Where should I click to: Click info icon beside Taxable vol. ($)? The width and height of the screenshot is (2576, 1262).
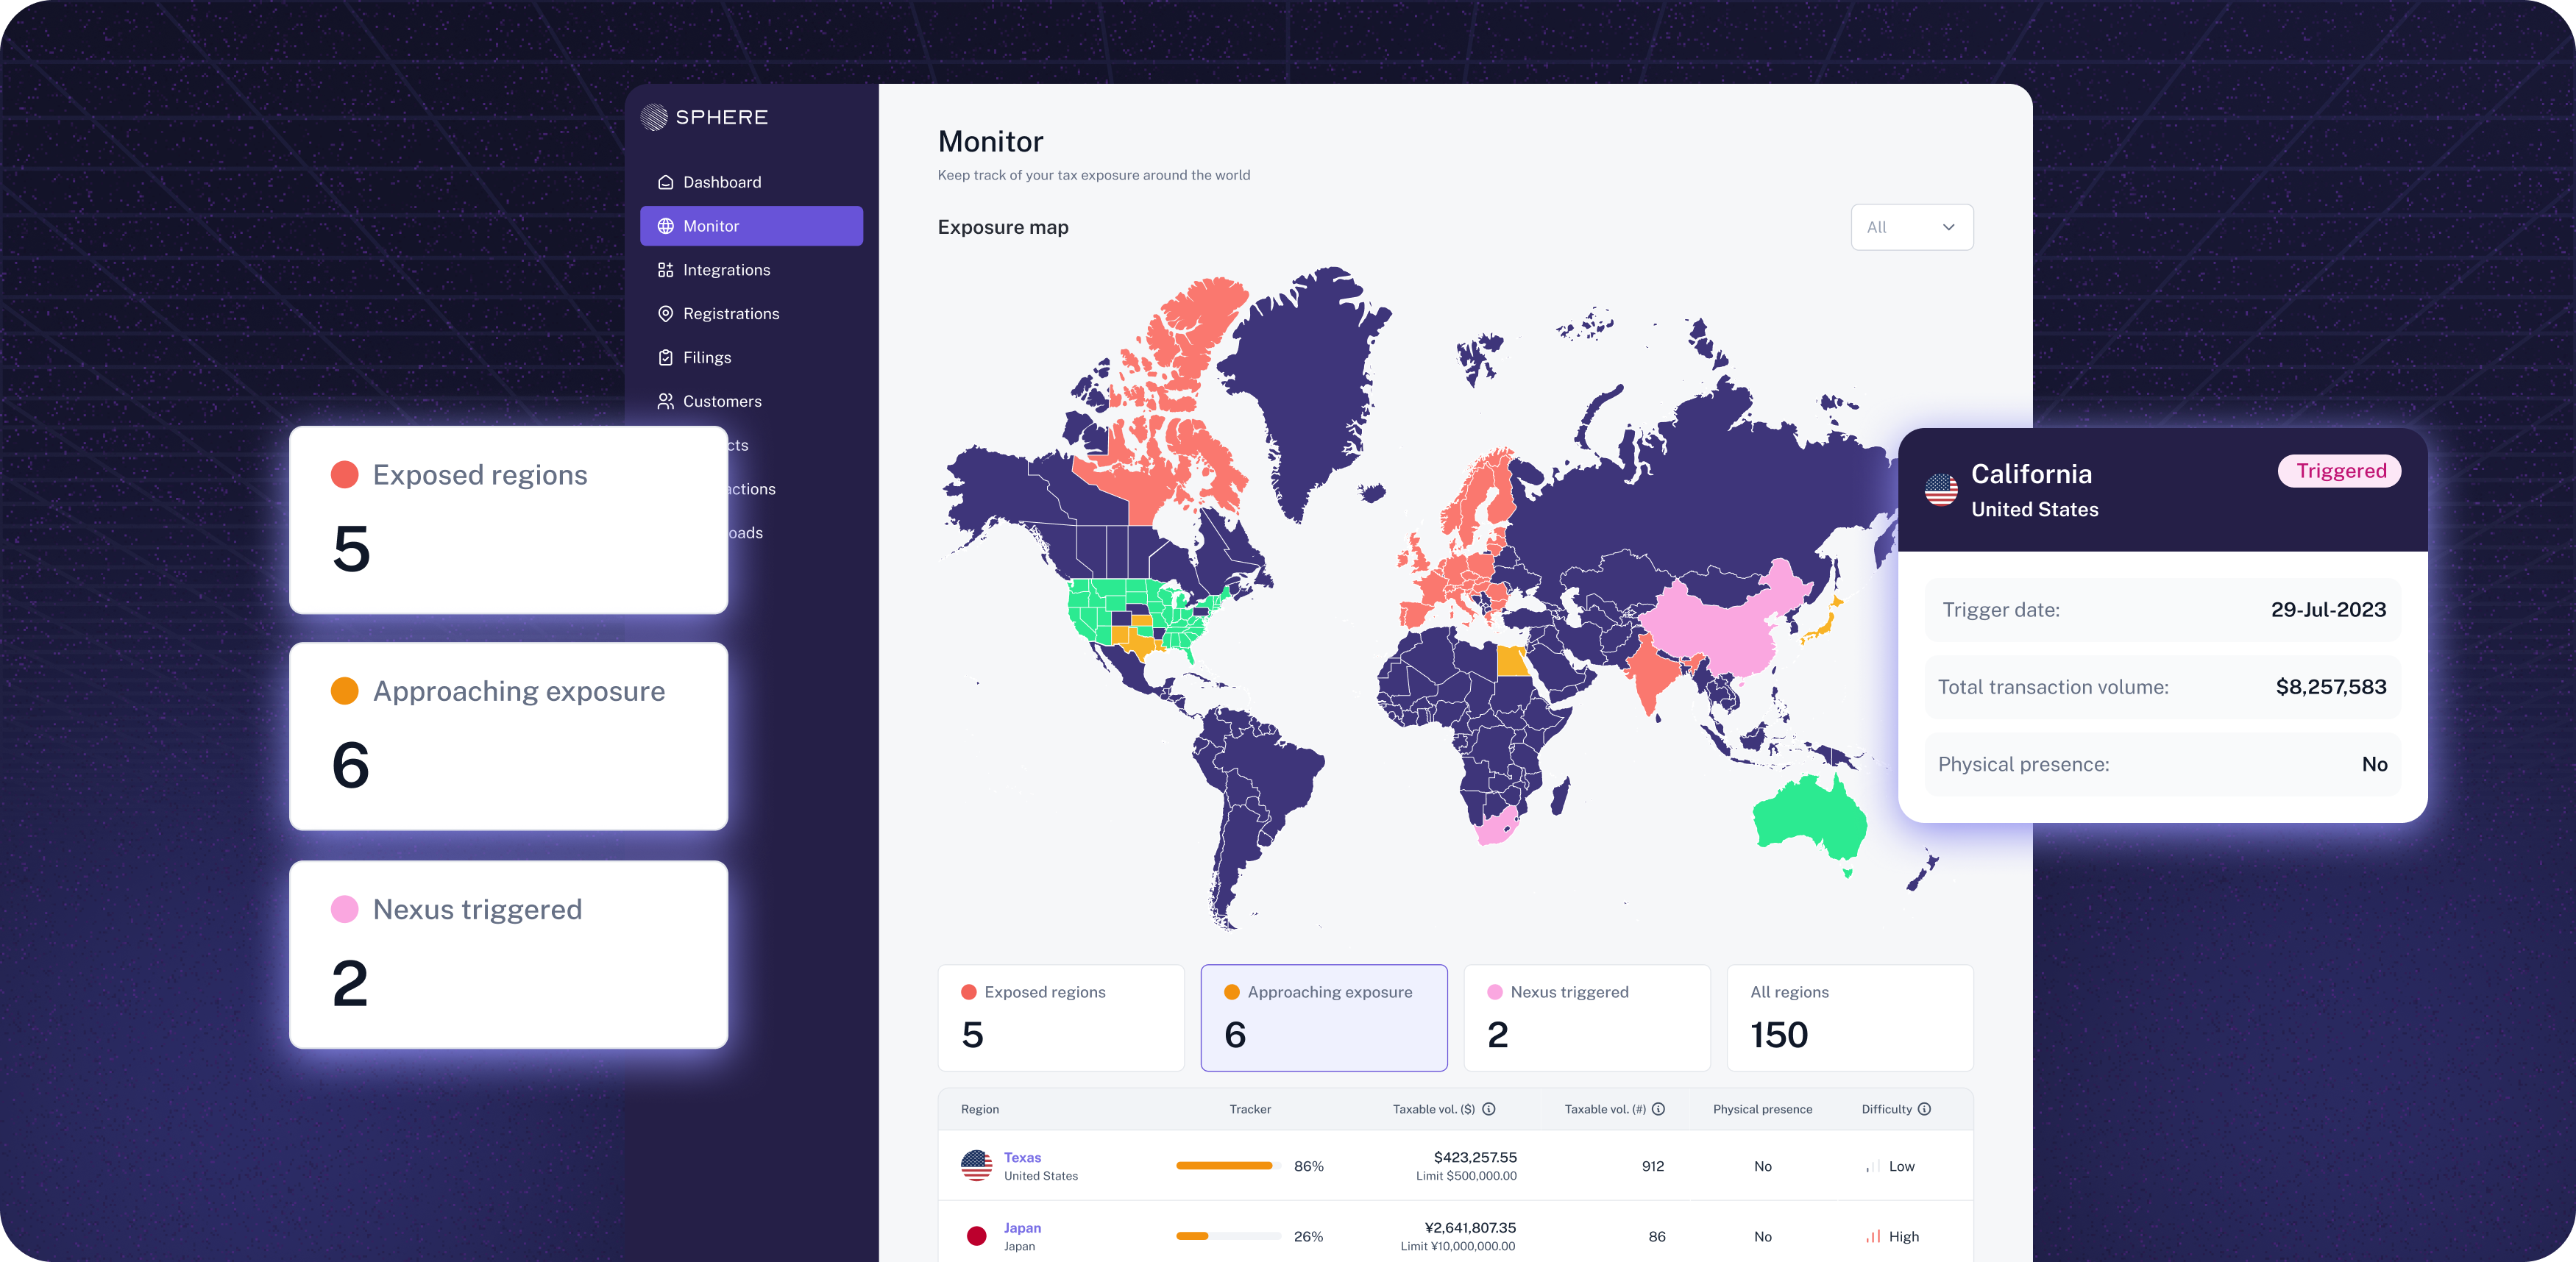coord(1489,1109)
